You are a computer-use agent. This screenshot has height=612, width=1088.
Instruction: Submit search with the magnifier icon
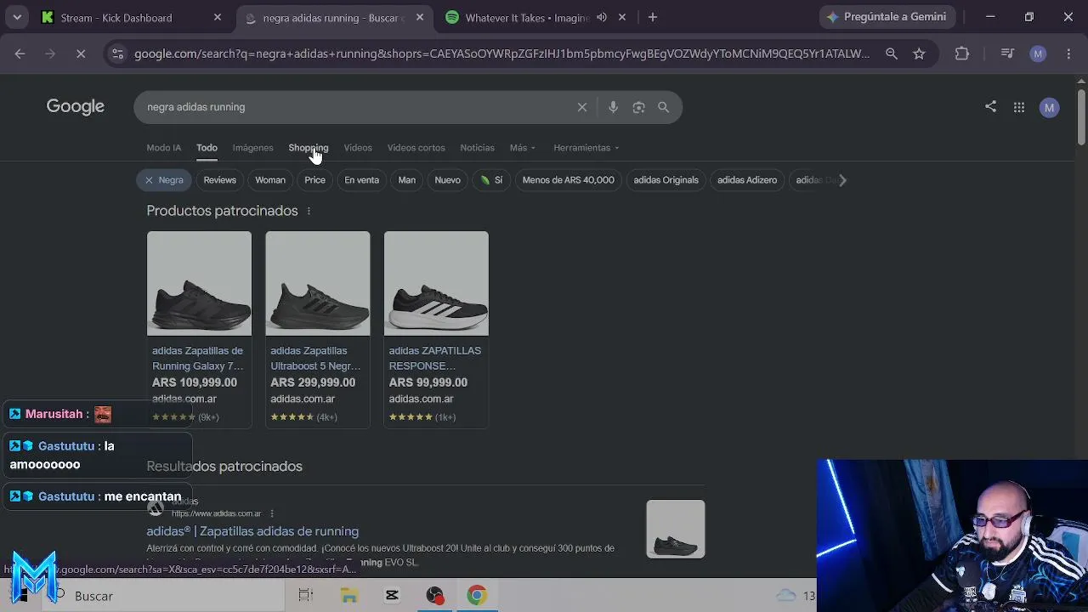664,107
